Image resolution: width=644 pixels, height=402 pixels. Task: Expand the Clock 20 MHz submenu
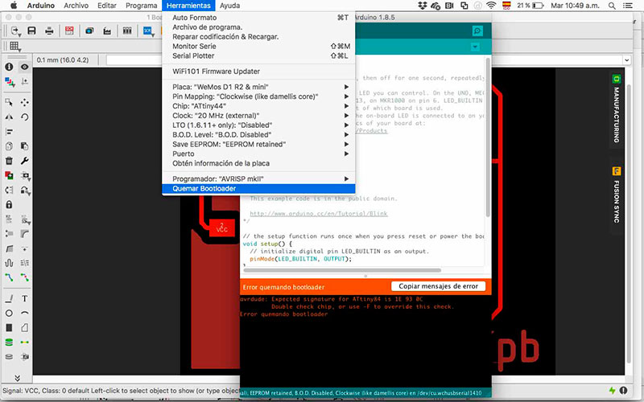(x=258, y=115)
